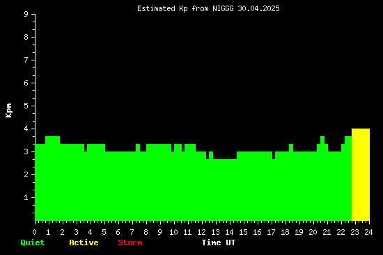The width and height of the screenshot is (383, 255).
Task: Click the yellow active bar at hour 23
Action: pyautogui.click(x=361, y=174)
